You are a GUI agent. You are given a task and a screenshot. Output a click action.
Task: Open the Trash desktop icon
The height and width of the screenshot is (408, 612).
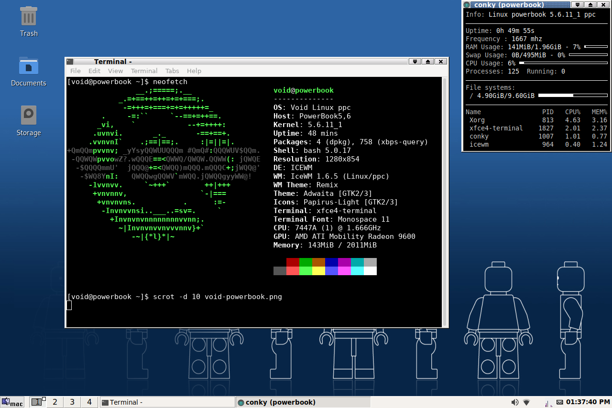coord(29,16)
